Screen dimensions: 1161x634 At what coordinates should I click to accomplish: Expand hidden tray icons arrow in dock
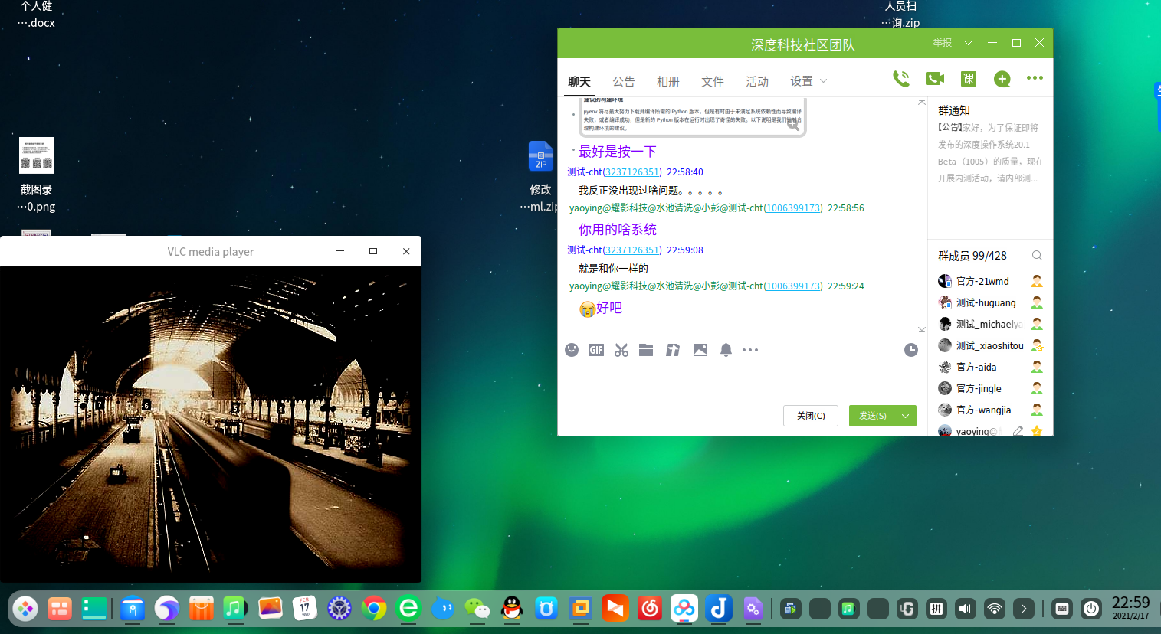[x=1024, y=609]
